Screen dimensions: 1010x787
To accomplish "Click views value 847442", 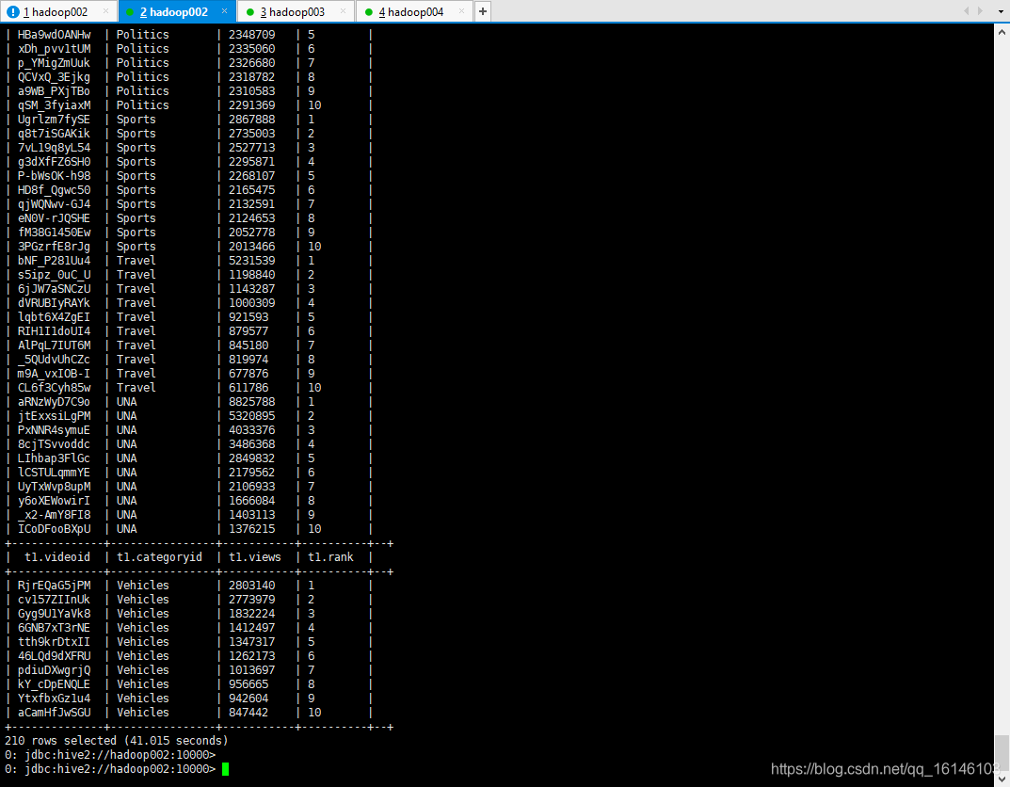I will click(x=248, y=713).
